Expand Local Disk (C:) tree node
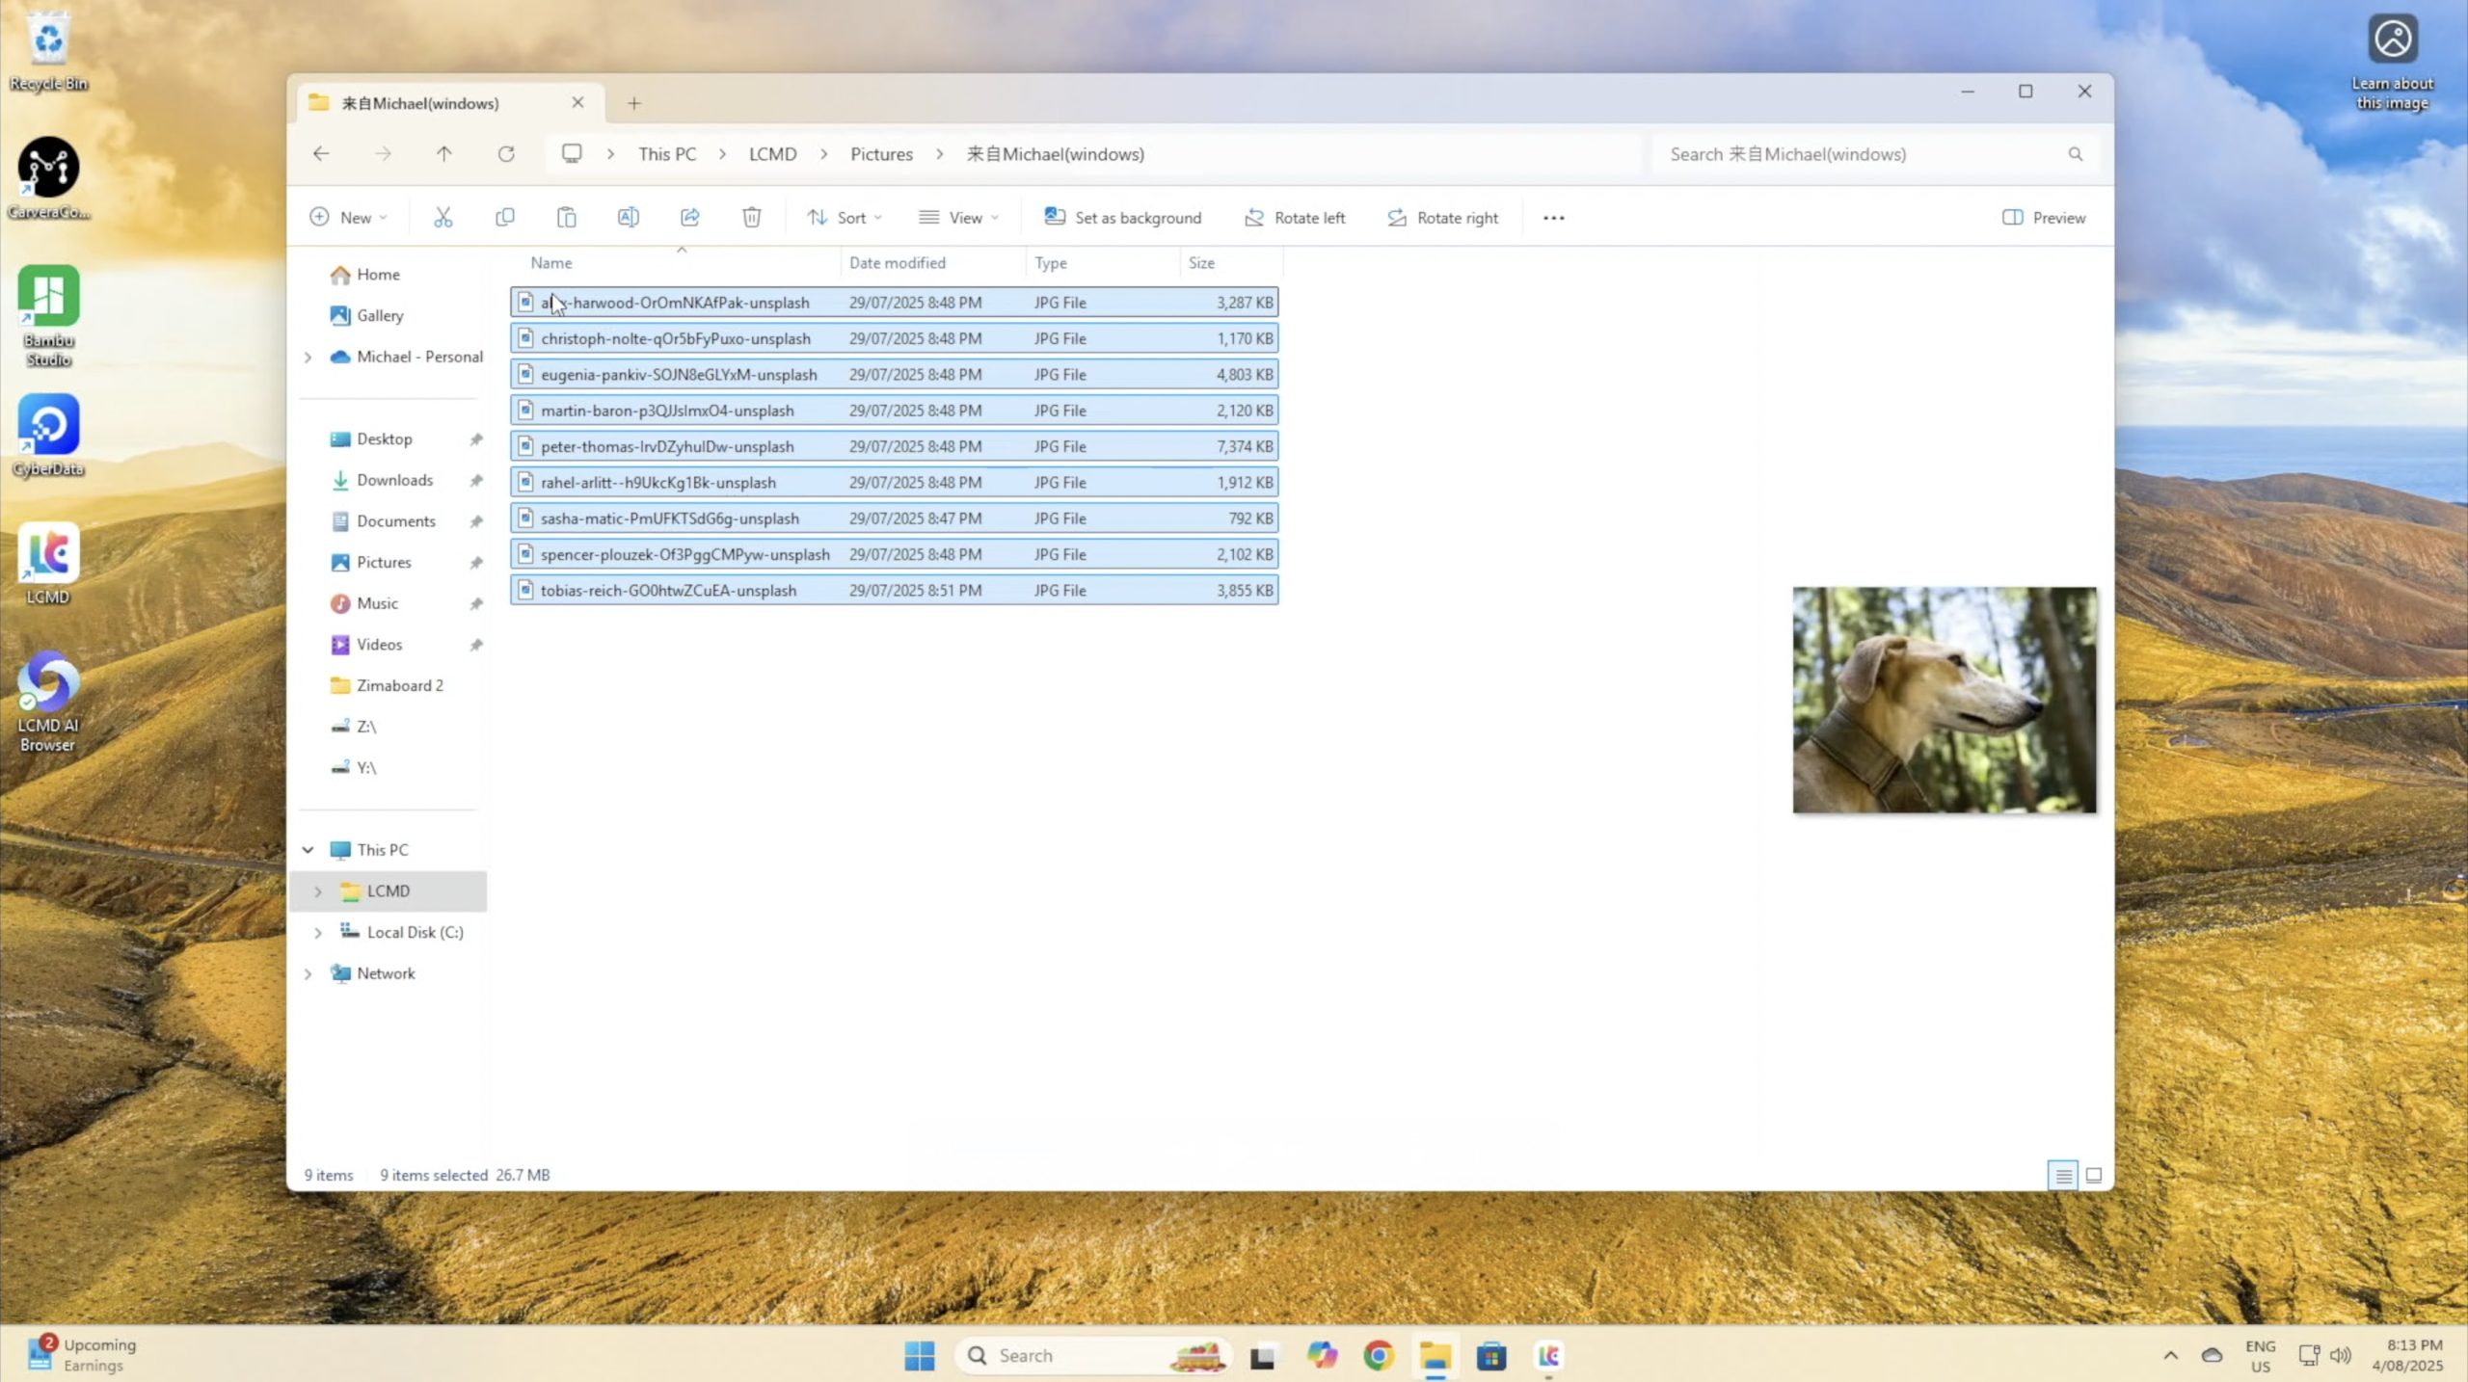2468x1382 pixels. pyautogui.click(x=318, y=933)
